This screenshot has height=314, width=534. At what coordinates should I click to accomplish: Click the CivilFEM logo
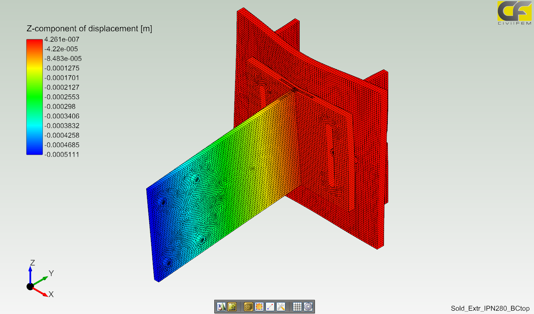(x=514, y=13)
